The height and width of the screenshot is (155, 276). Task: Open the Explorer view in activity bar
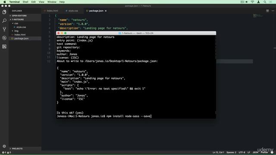point(4,12)
